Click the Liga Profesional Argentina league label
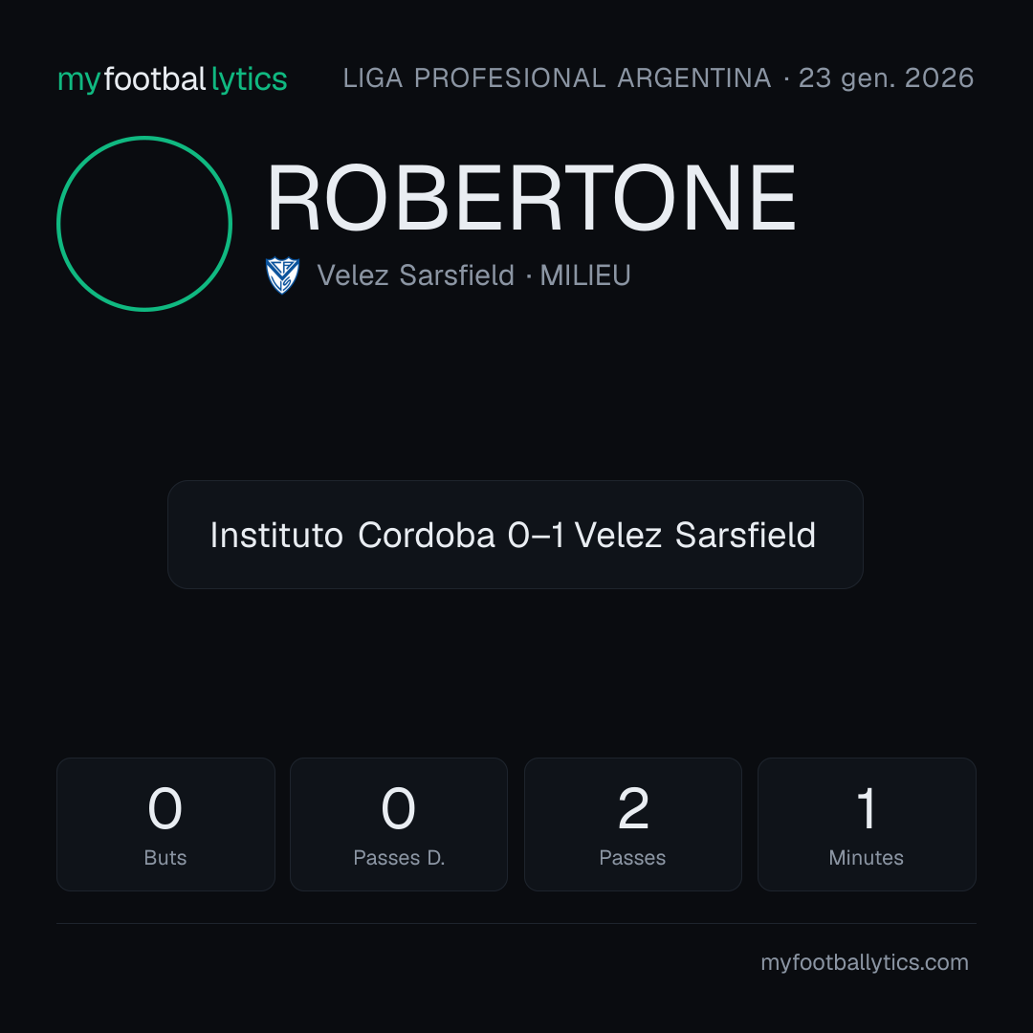1033x1033 pixels. click(x=557, y=78)
